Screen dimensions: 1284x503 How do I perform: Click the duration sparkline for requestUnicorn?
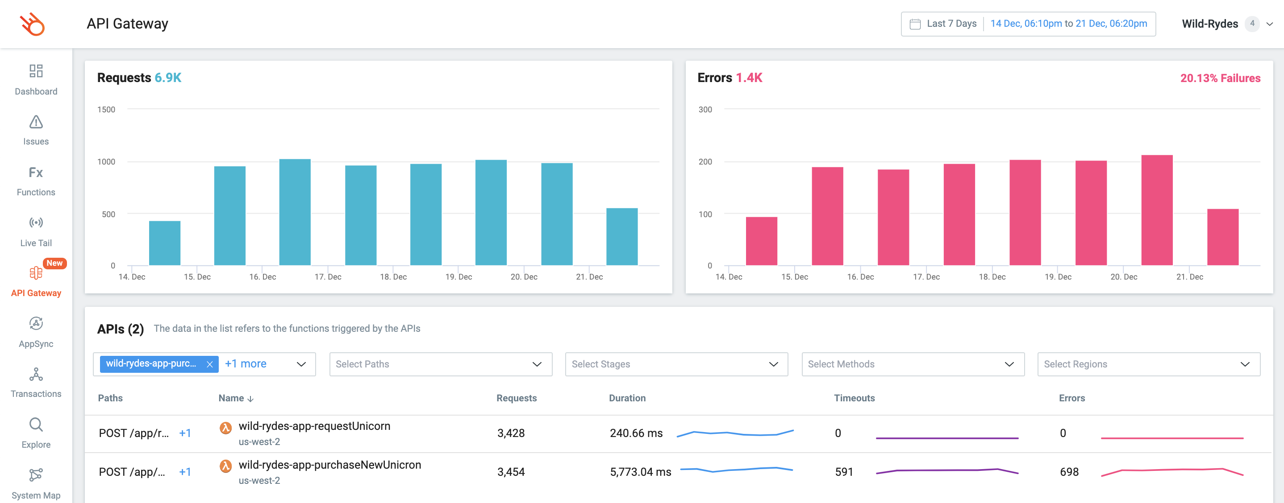[x=735, y=433]
